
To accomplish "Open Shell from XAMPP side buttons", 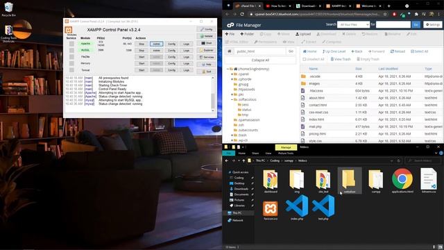I will click(207, 43).
